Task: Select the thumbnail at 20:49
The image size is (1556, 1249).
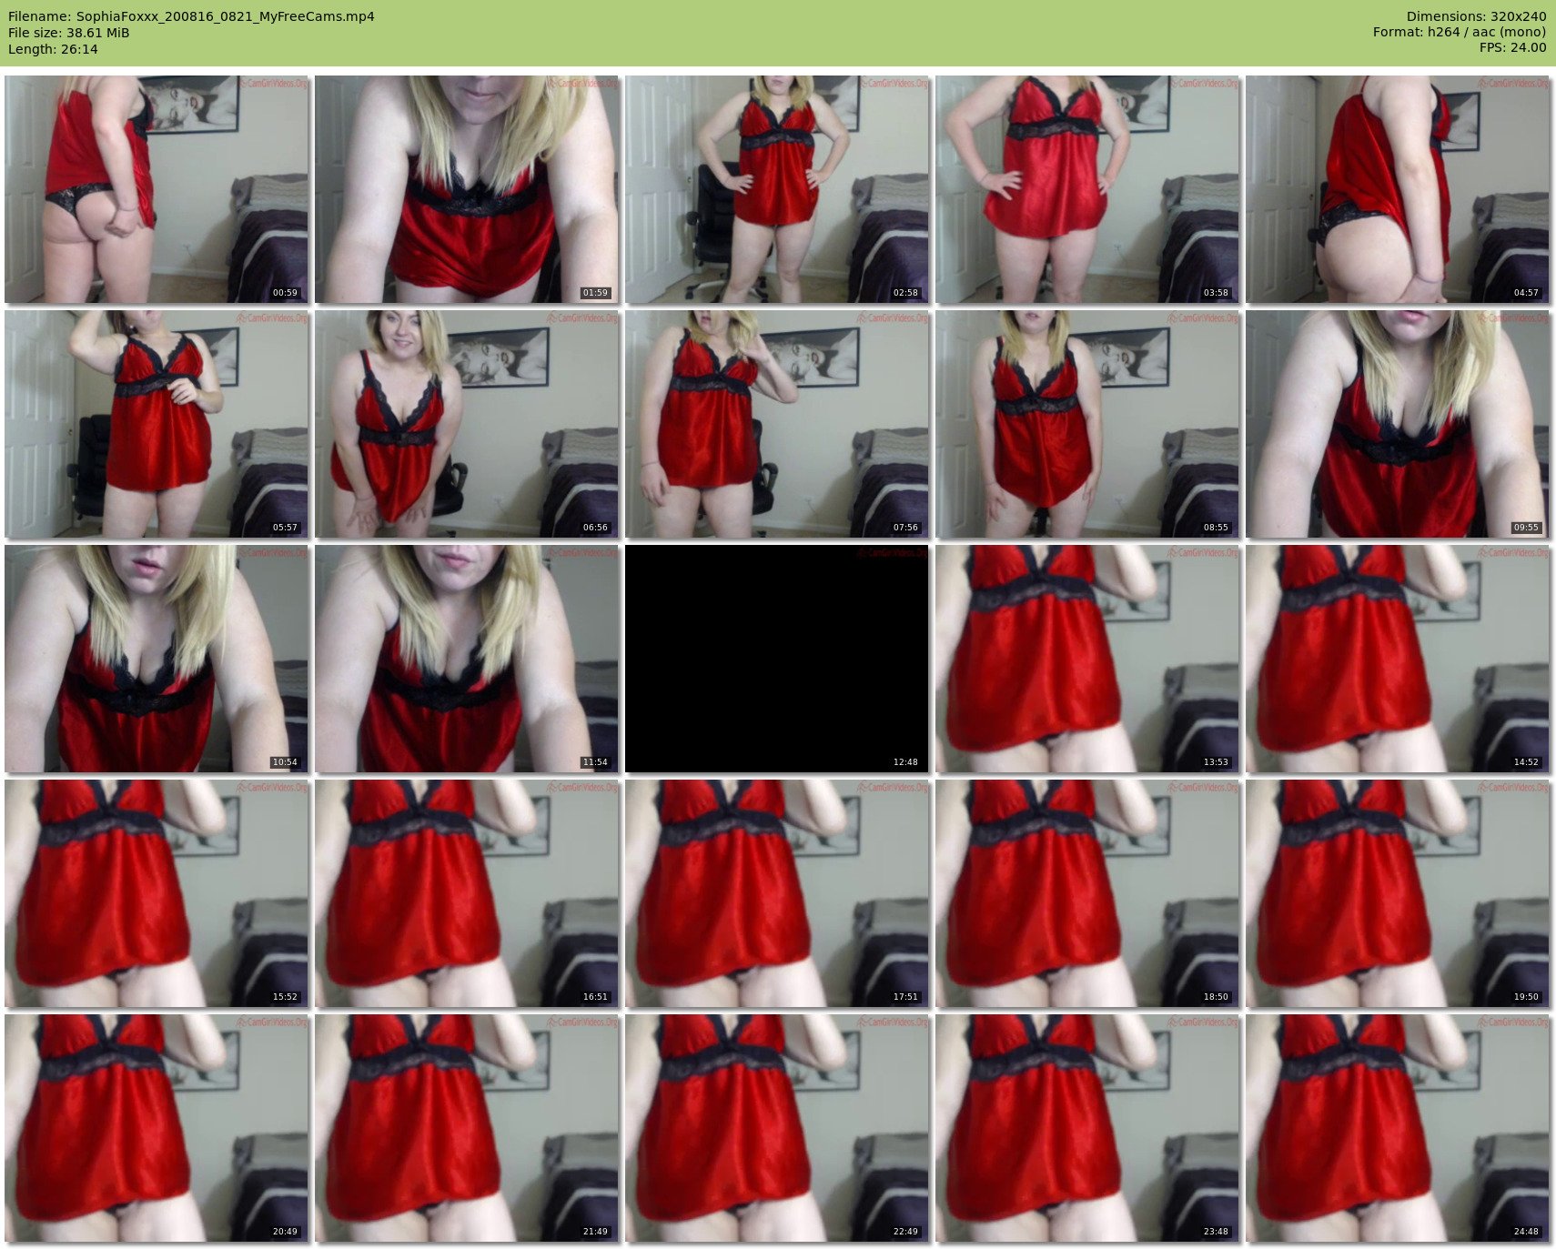Action: (x=157, y=1128)
